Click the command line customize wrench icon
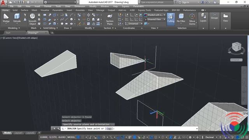The width and height of the screenshot is (249, 140). pyautogui.click(x=58, y=129)
